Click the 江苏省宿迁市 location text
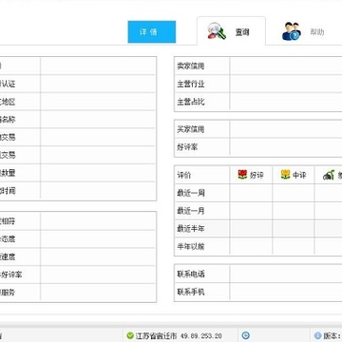 [x=157, y=336]
